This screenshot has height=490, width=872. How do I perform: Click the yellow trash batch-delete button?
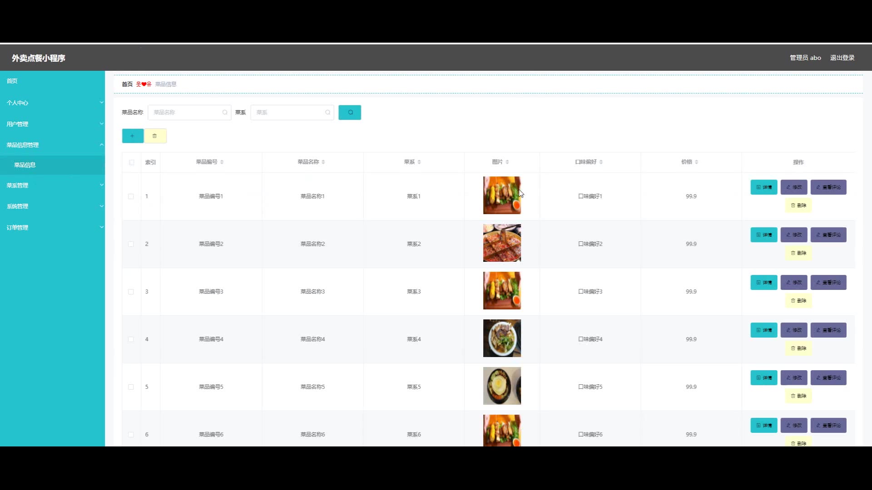(x=155, y=136)
